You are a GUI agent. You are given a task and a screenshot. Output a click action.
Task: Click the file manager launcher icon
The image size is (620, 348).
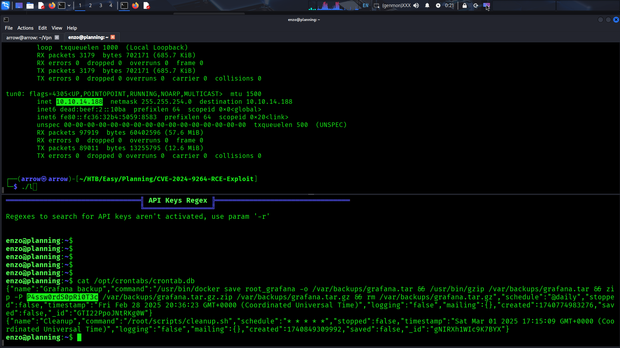(x=30, y=5)
